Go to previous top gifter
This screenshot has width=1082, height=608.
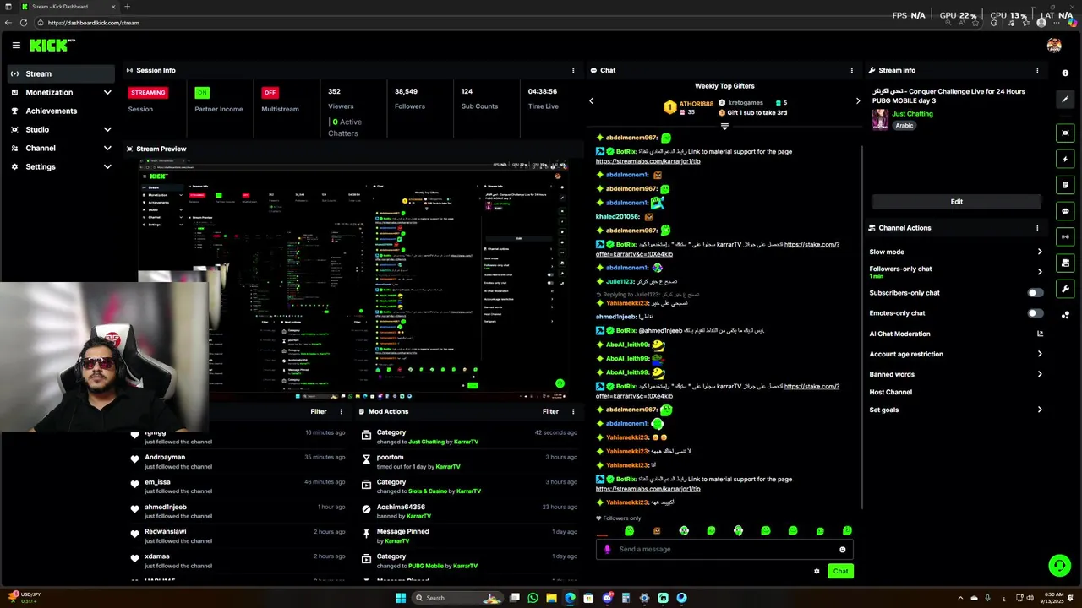[x=591, y=101]
